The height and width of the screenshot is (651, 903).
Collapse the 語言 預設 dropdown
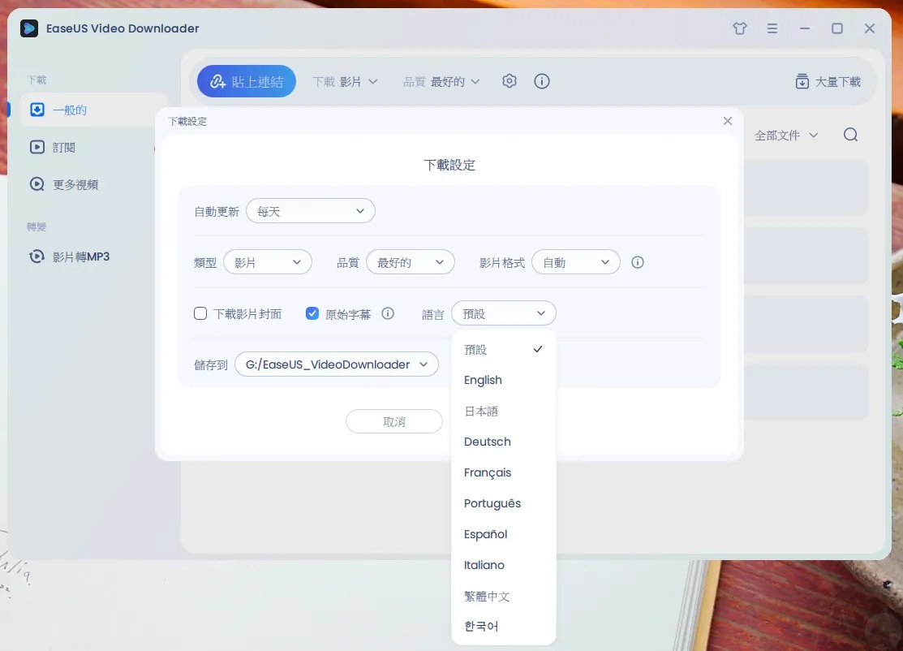pos(504,313)
